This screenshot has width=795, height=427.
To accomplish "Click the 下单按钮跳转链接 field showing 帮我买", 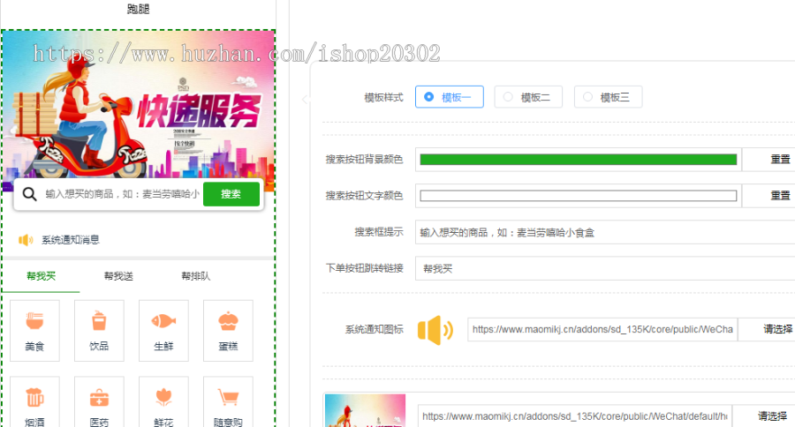I will pos(605,268).
